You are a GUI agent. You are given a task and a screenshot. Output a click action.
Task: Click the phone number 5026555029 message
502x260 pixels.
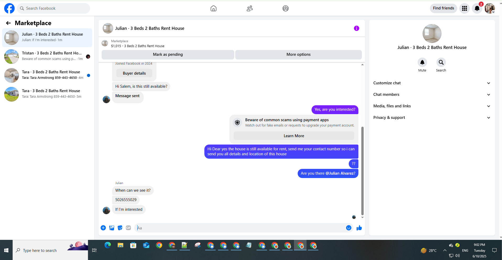coord(126,200)
